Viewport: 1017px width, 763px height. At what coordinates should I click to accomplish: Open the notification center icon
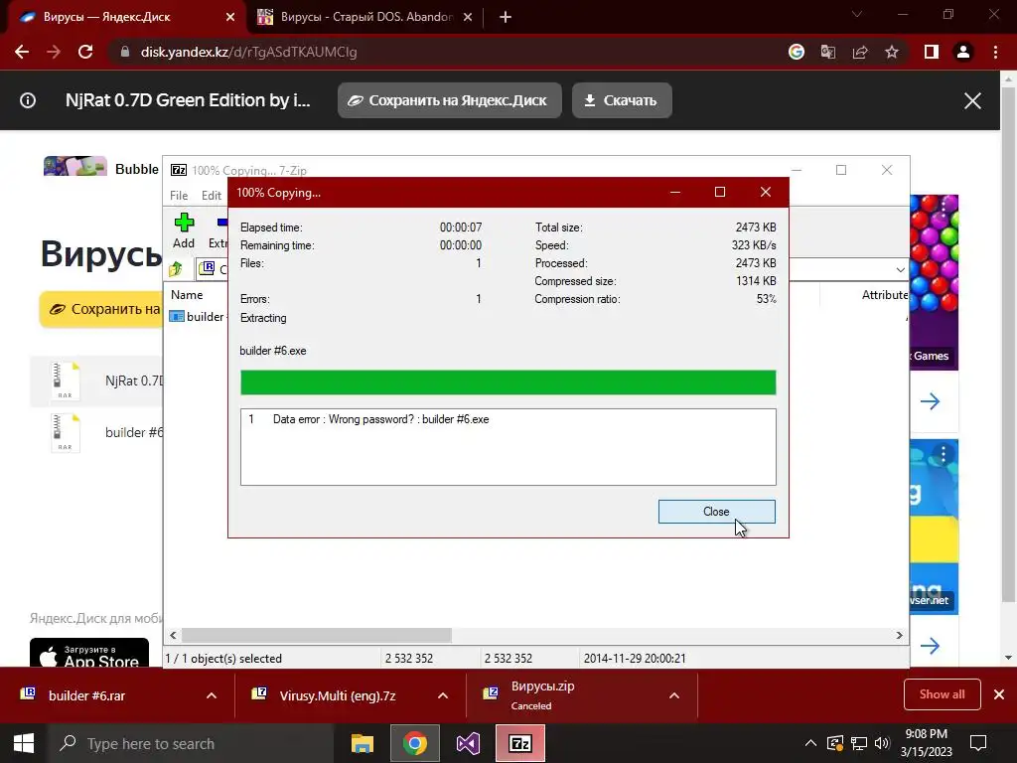(x=978, y=743)
